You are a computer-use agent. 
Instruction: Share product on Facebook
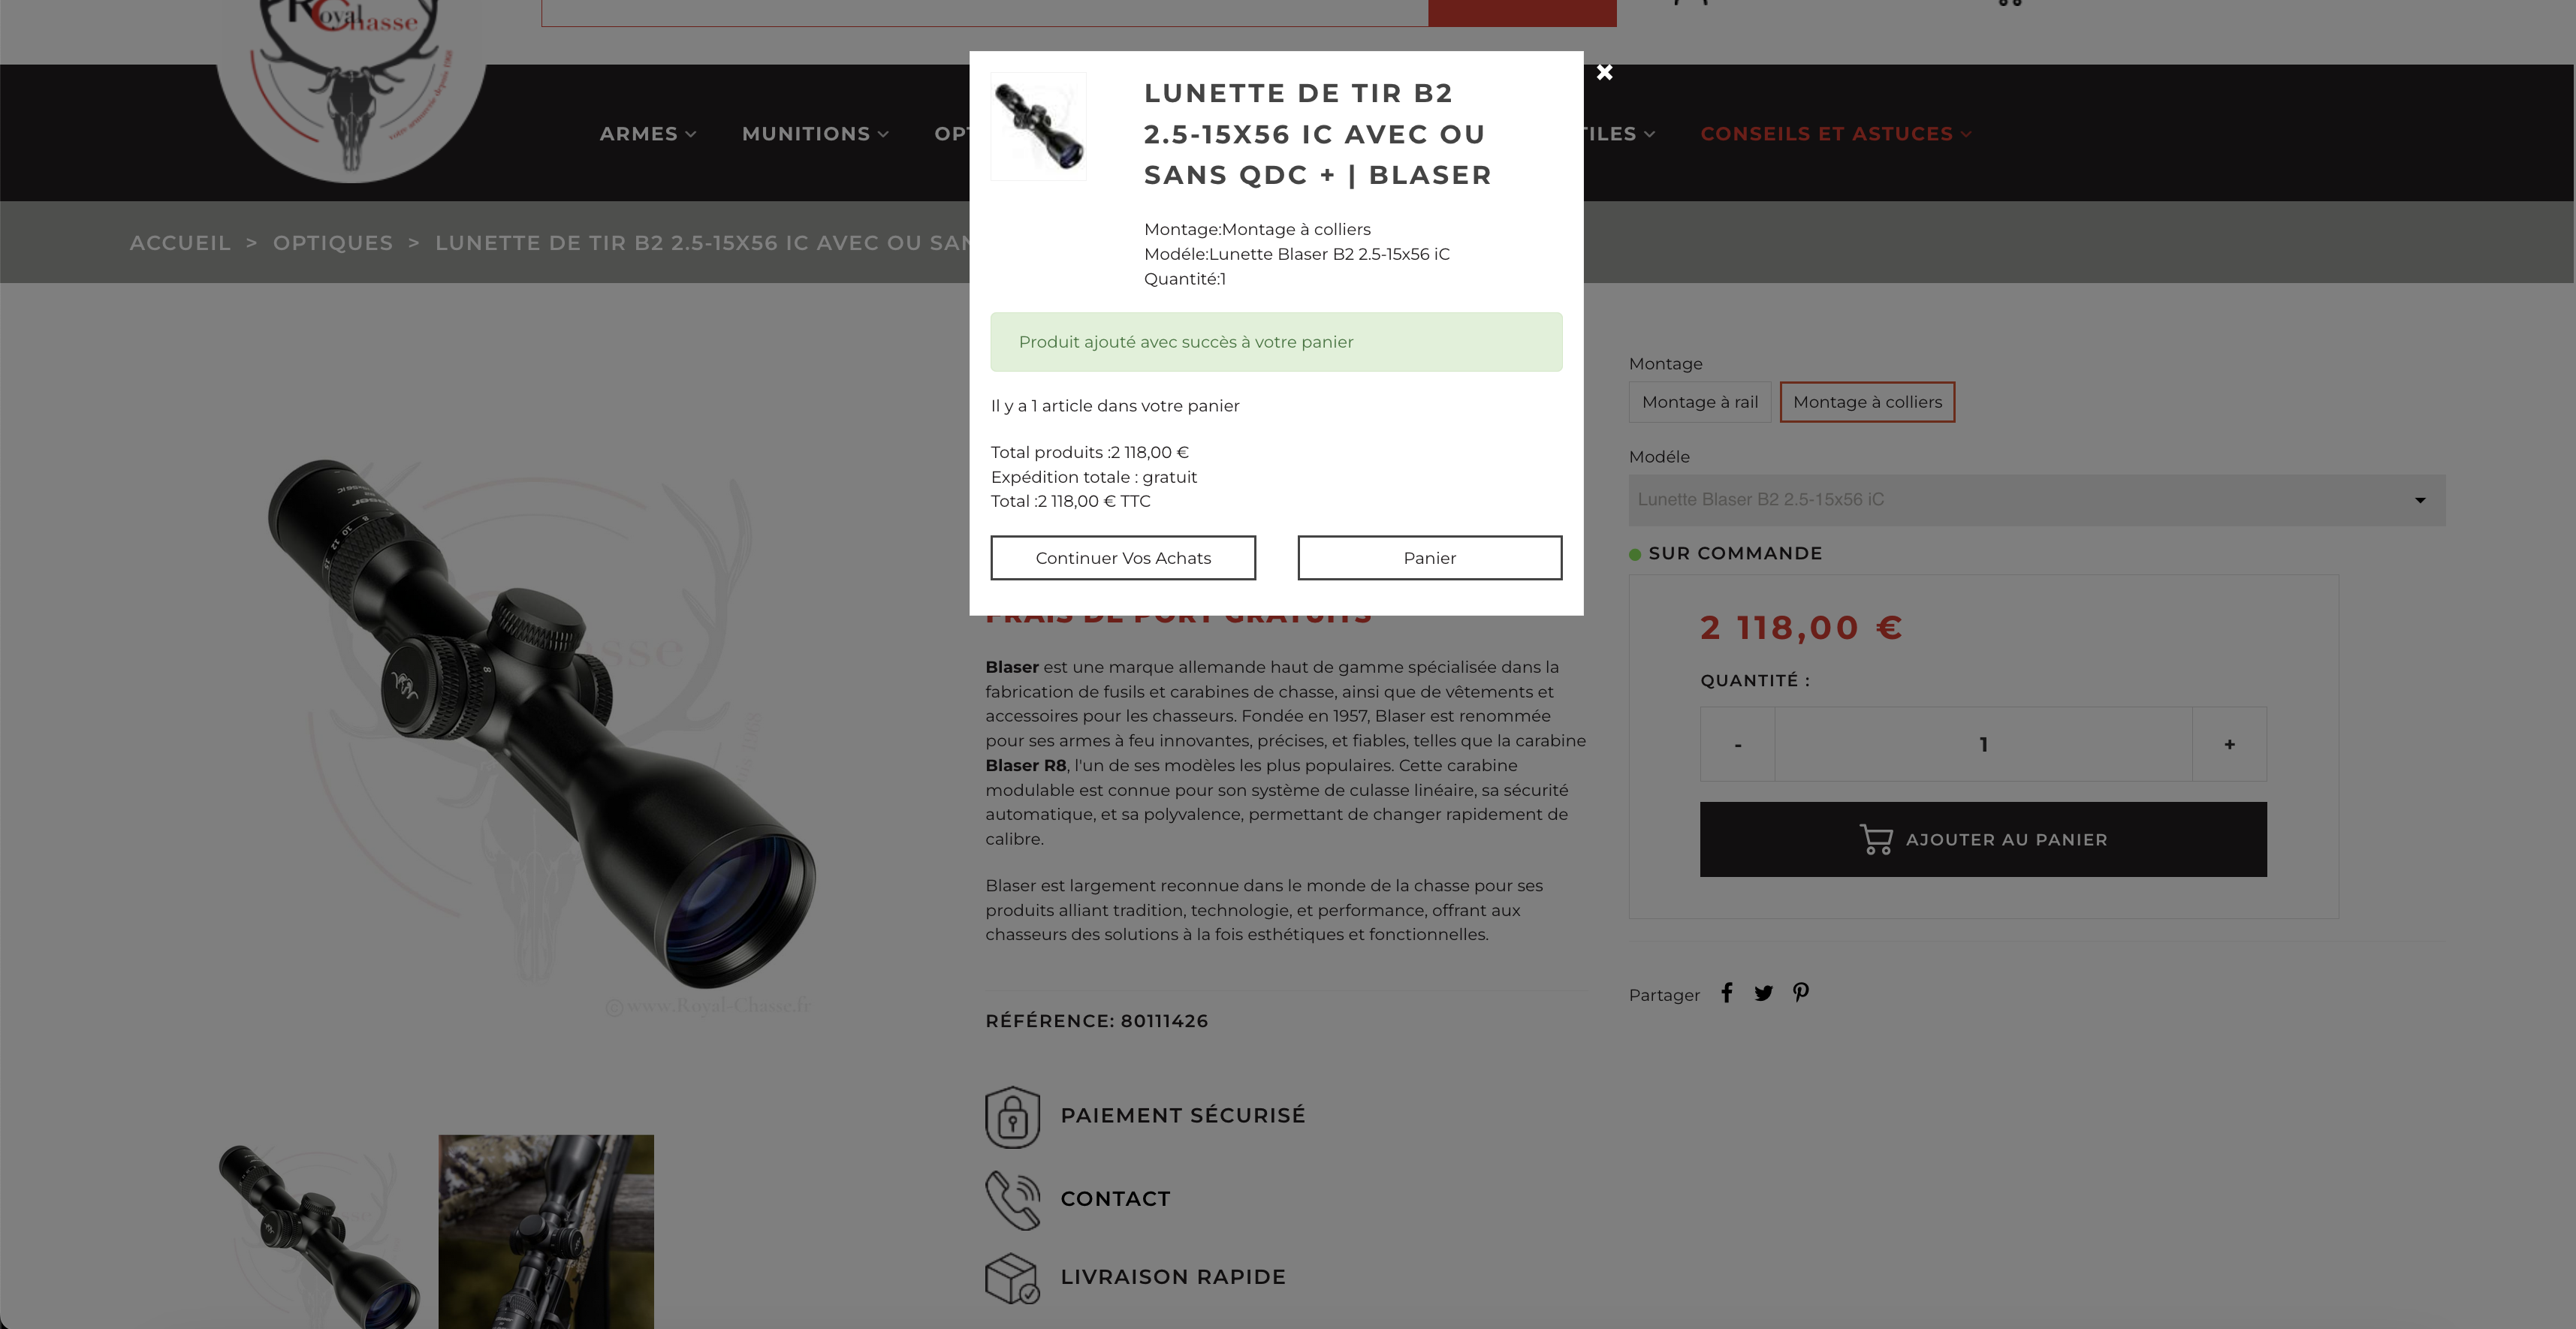(x=1726, y=993)
